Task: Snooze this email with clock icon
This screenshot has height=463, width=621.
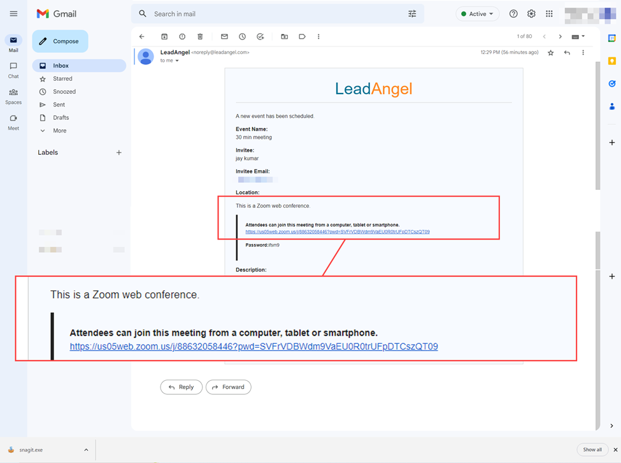Action: click(x=242, y=36)
